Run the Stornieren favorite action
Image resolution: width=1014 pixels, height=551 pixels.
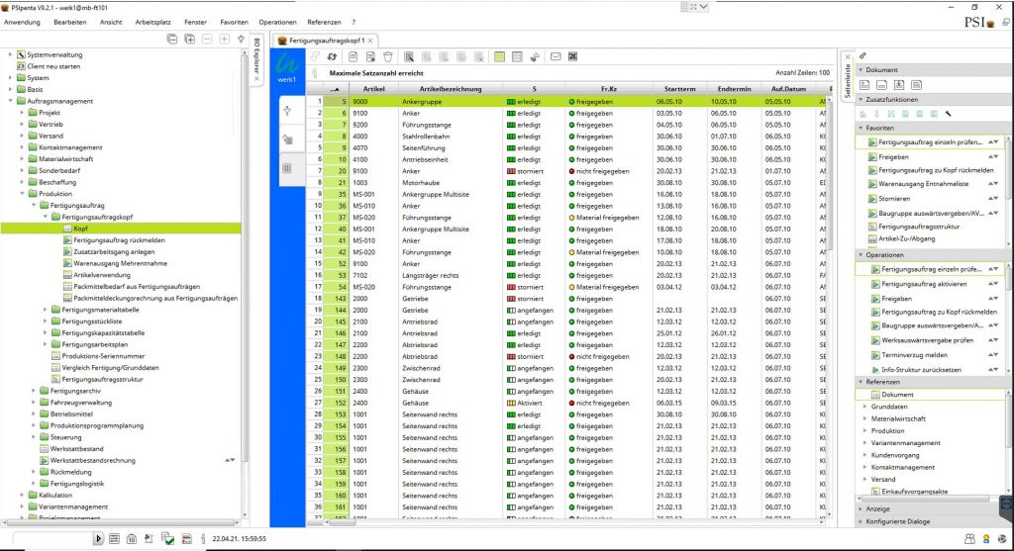click(896, 198)
